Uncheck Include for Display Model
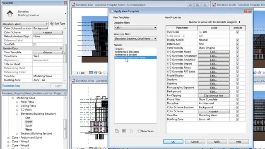Image resolution: width=265 pixels, height=149 pixels. tap(237, 40)
